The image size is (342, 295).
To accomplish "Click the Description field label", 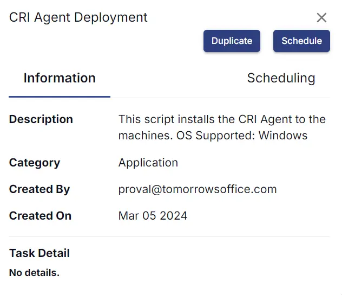I will 41,119.
